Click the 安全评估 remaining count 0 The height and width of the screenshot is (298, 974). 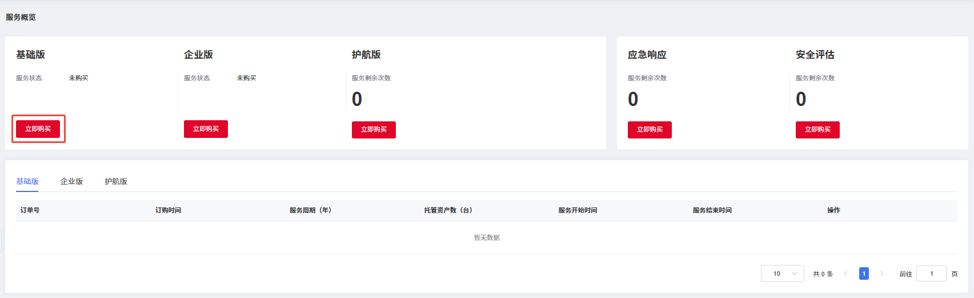(x=801, y=99)
